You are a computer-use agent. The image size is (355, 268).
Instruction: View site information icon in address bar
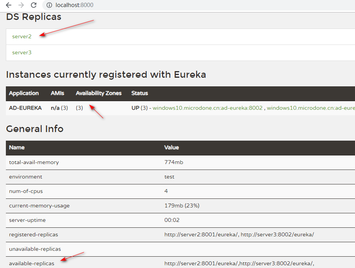pos(49,5)
